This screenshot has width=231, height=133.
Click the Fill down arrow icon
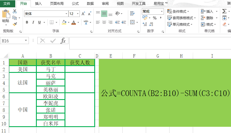[x=224, y=18]
